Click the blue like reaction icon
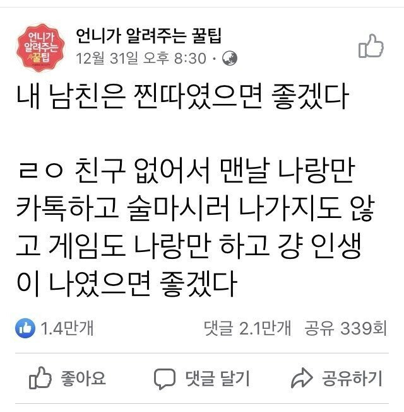This screenshot has width=404, height=412. point(25,328)
